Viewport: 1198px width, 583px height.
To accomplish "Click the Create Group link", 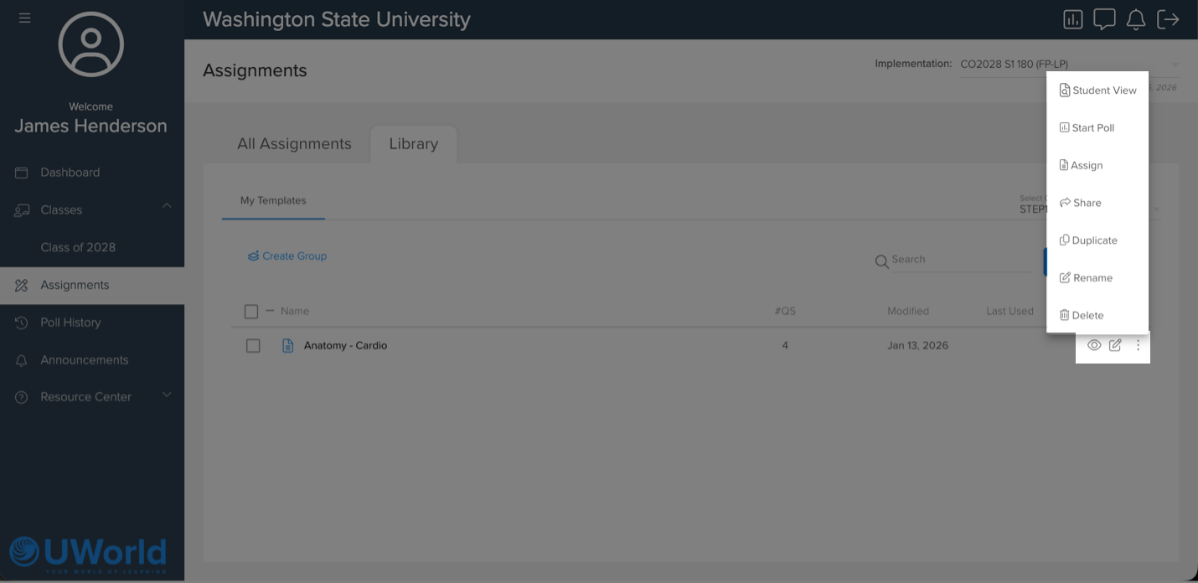I will (287, 256).
